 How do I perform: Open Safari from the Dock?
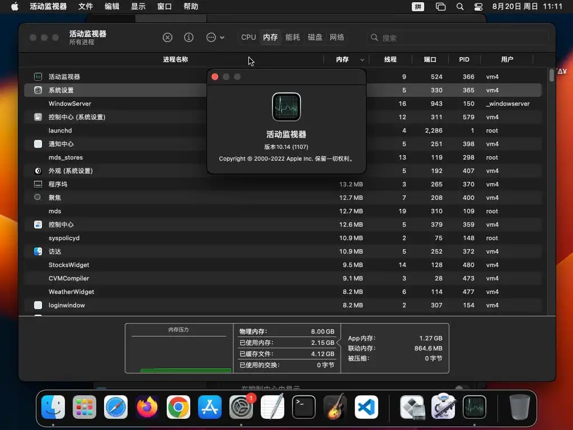[116, 407]
